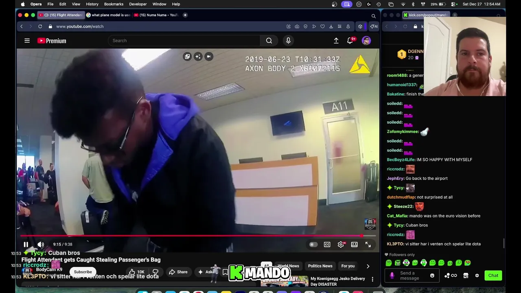Open the player settings gear
521x293 pixels.
click(x=341, y=245)
